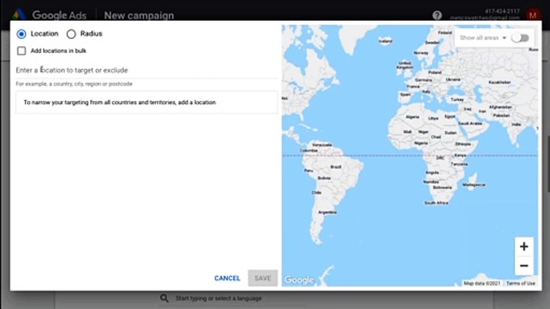
Task: Click Argentina label on the map
Action: click(327, 212)
